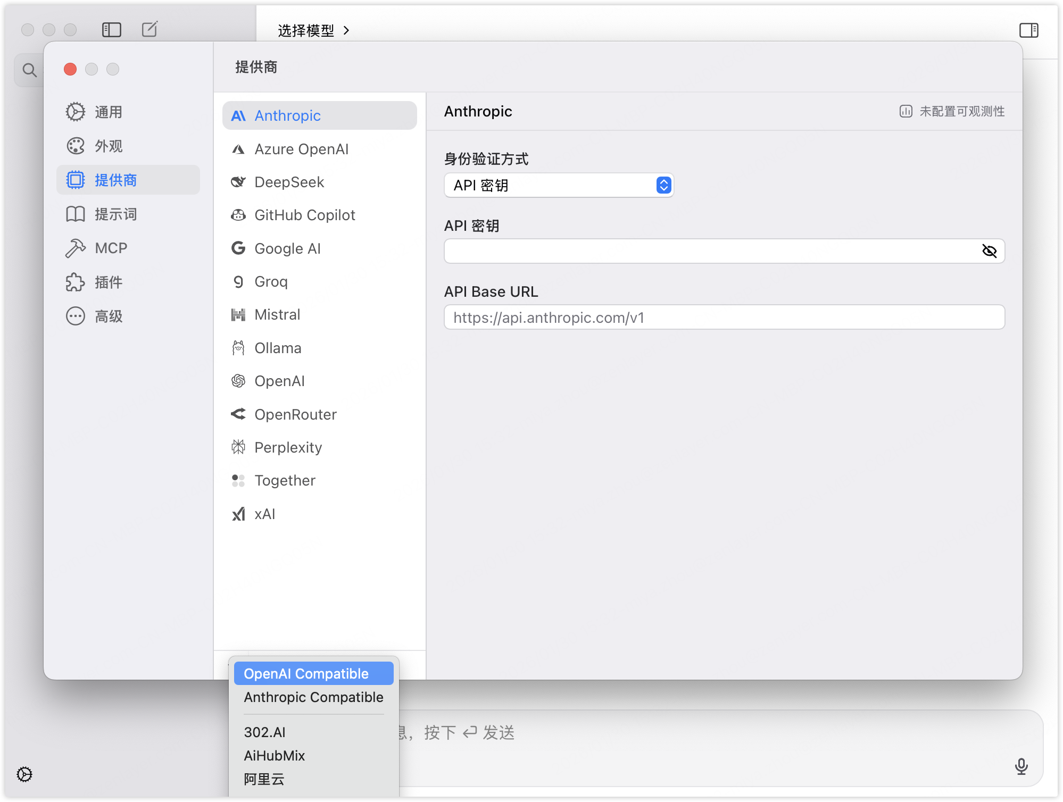Image resolution: width=1063 pixels, height=802 pixels.
Task: Select the GitHub Copilot provider
Action: pyautogui.click(x=304, y=215)
